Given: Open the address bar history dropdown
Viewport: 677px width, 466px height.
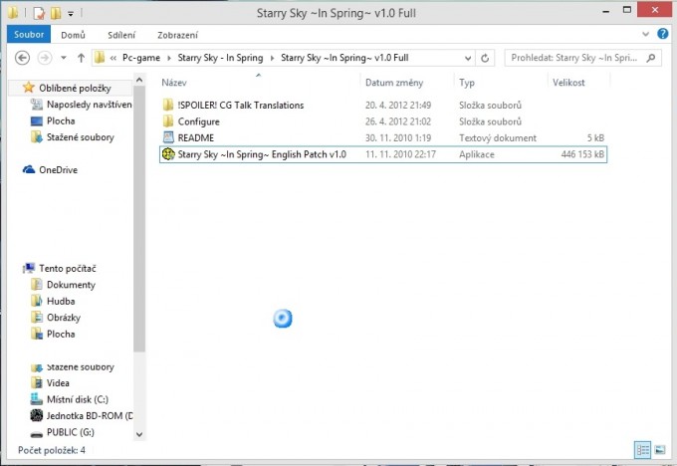Looking at the screenshot, I should 468,58.
